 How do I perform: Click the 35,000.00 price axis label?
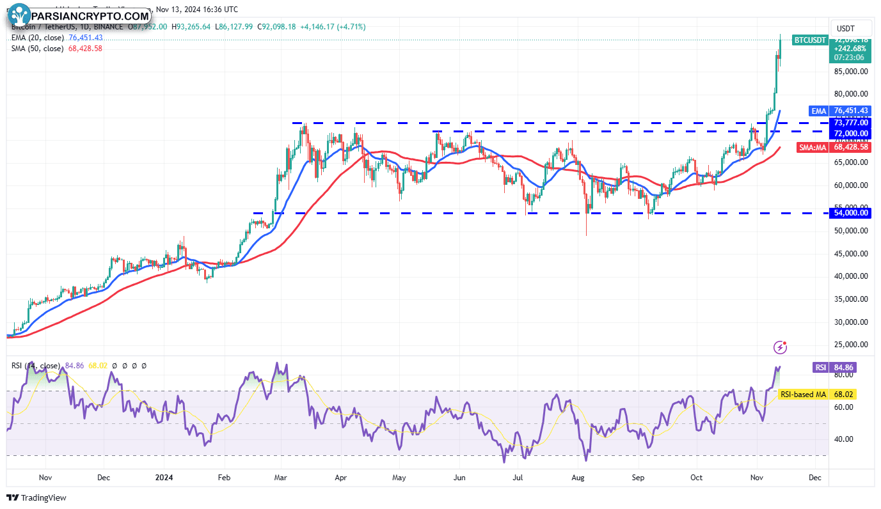pos(850,299)
